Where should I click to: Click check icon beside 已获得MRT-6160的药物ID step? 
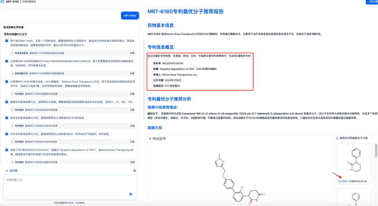point(7,61)
